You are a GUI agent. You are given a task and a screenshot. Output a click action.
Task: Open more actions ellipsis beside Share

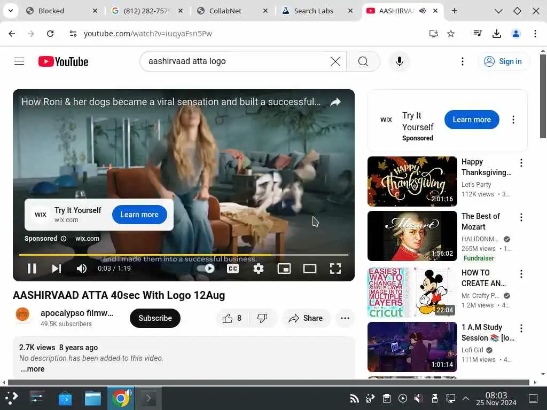[x=345, y=318]
